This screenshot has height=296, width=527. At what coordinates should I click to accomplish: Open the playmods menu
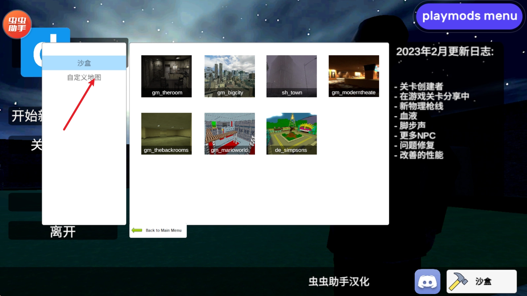469,16
